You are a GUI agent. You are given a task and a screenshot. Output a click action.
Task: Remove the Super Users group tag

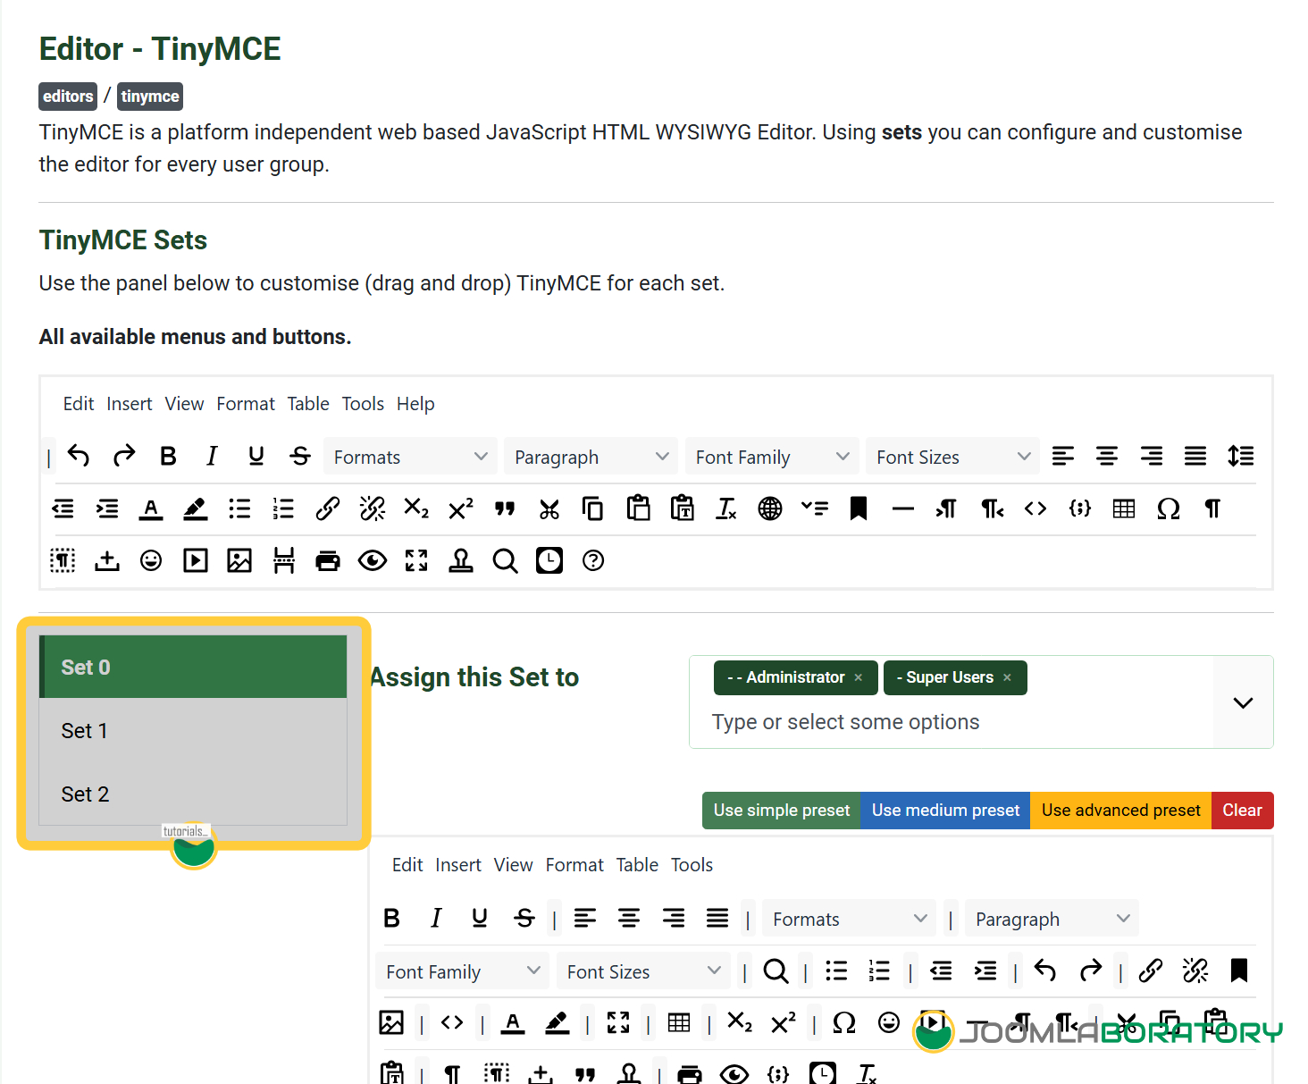click(1007, 677)
